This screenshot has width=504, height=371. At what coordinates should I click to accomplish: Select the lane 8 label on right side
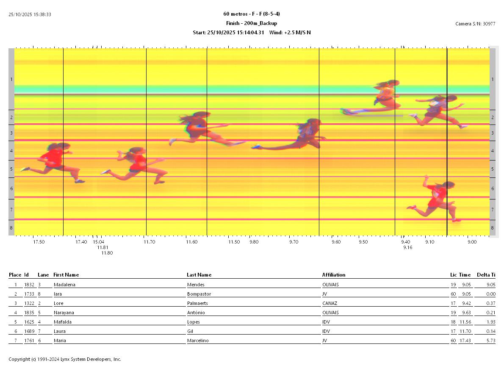click(x=492, y=228)
